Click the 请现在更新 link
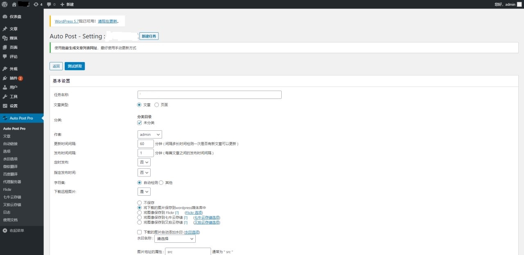Image resolution: width=524 pixels, height=255 pixels. (x=107, y=21)
